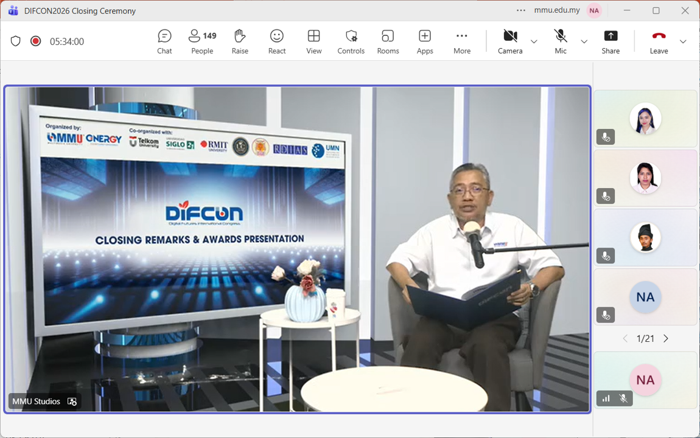The image size is (700, 438).
Task: Change the meeting View layout
Action: (x=314, y=41)
